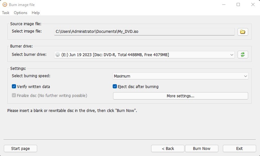The height and width of the screenshot is (156, 260).
Task: Click the green refresh drives icon
Action: [242, 55]
